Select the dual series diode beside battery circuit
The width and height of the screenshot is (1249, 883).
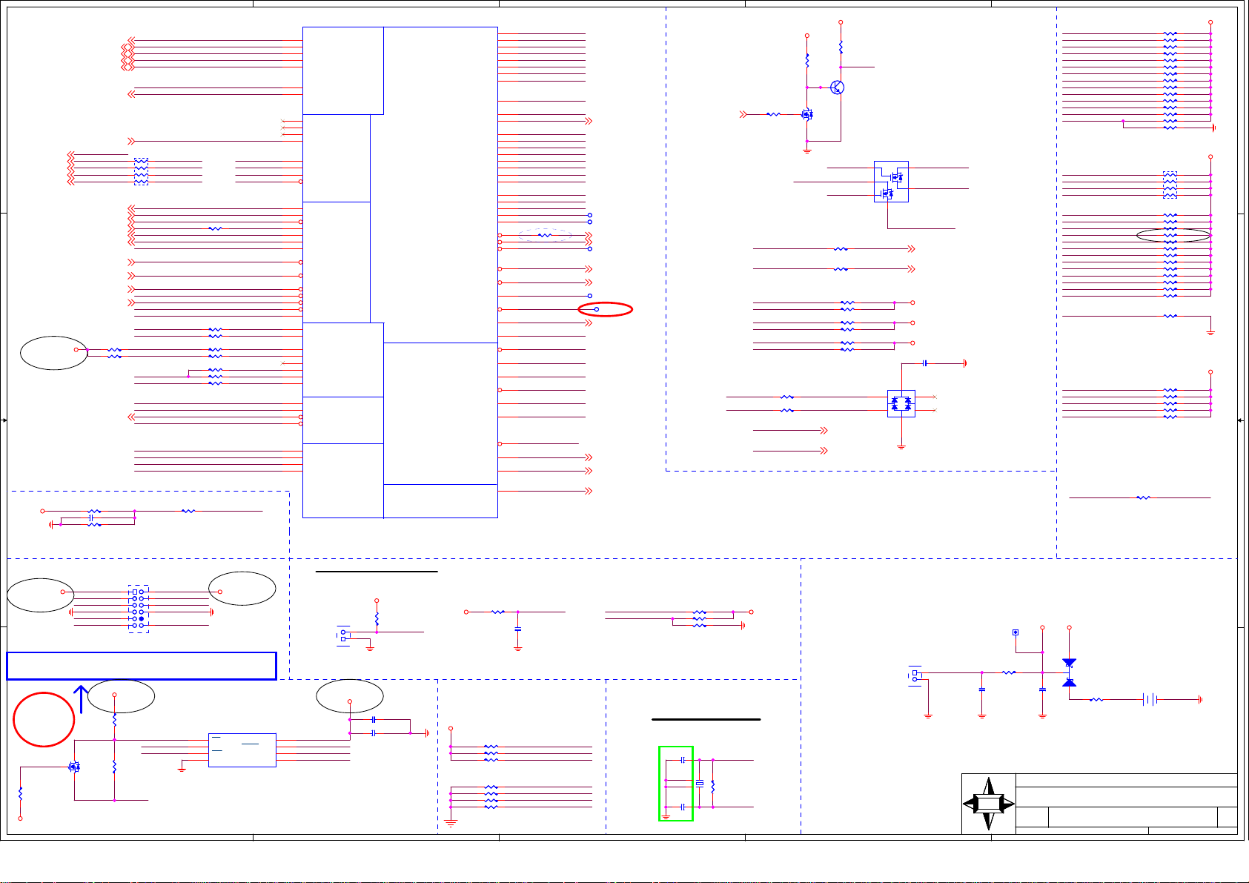coord(1069,672)
